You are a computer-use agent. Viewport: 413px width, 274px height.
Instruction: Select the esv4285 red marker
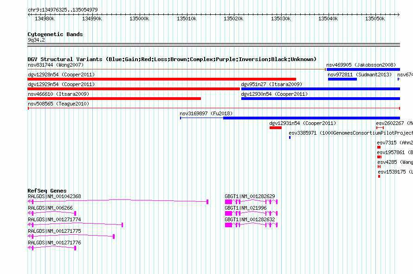tap(379, 167)
